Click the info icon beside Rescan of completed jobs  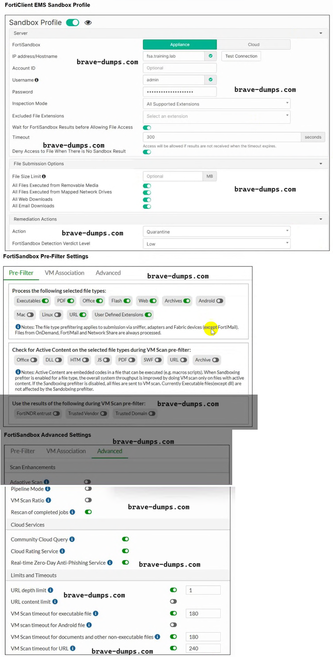(72, 512)
